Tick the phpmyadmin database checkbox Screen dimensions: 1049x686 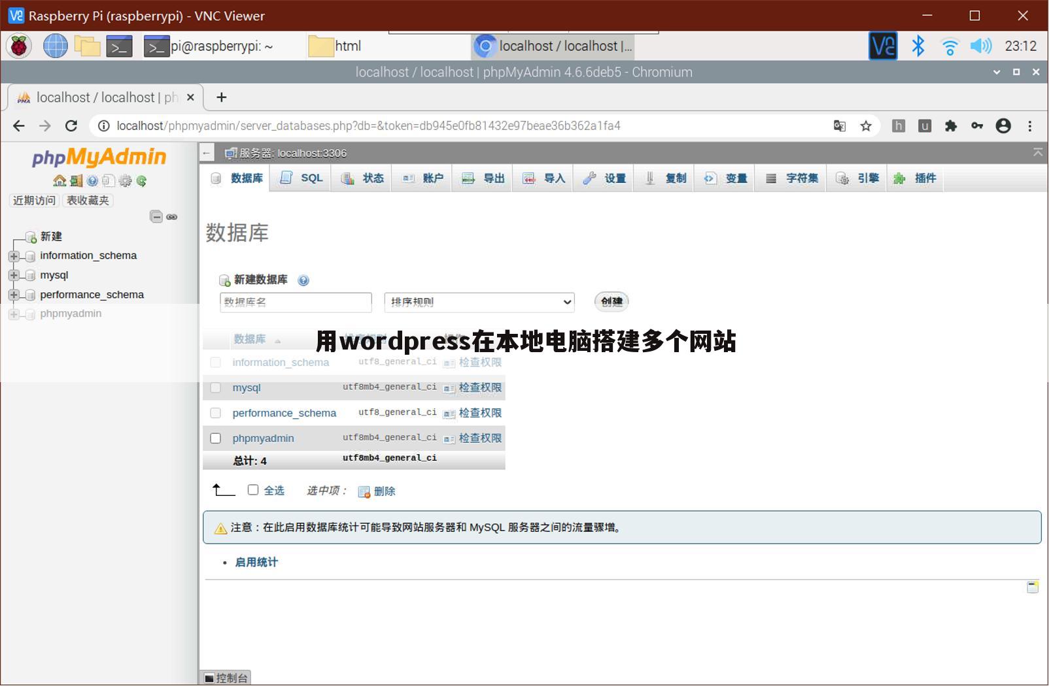[216, 438]
